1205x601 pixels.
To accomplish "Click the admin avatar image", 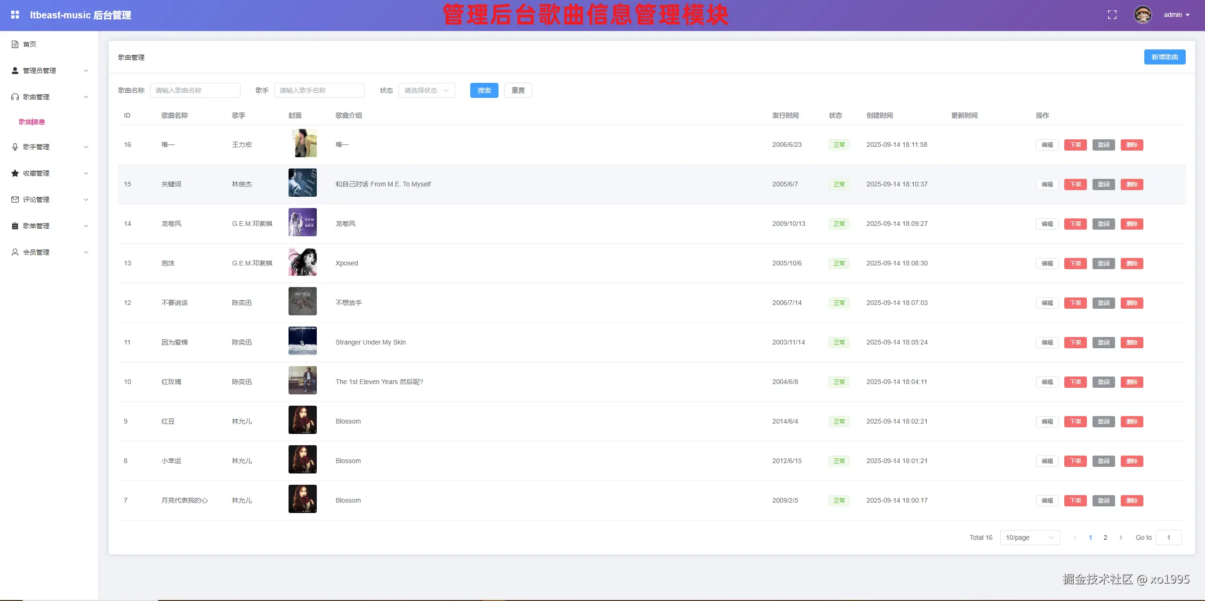I will point(1142,15).
